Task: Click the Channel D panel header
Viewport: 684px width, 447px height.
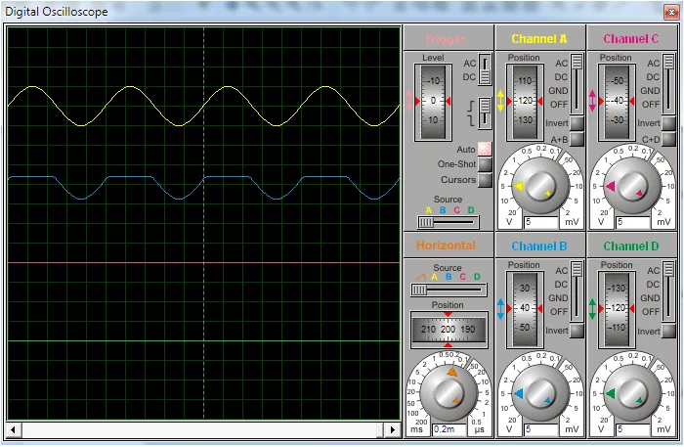Action: coord(631,246)
